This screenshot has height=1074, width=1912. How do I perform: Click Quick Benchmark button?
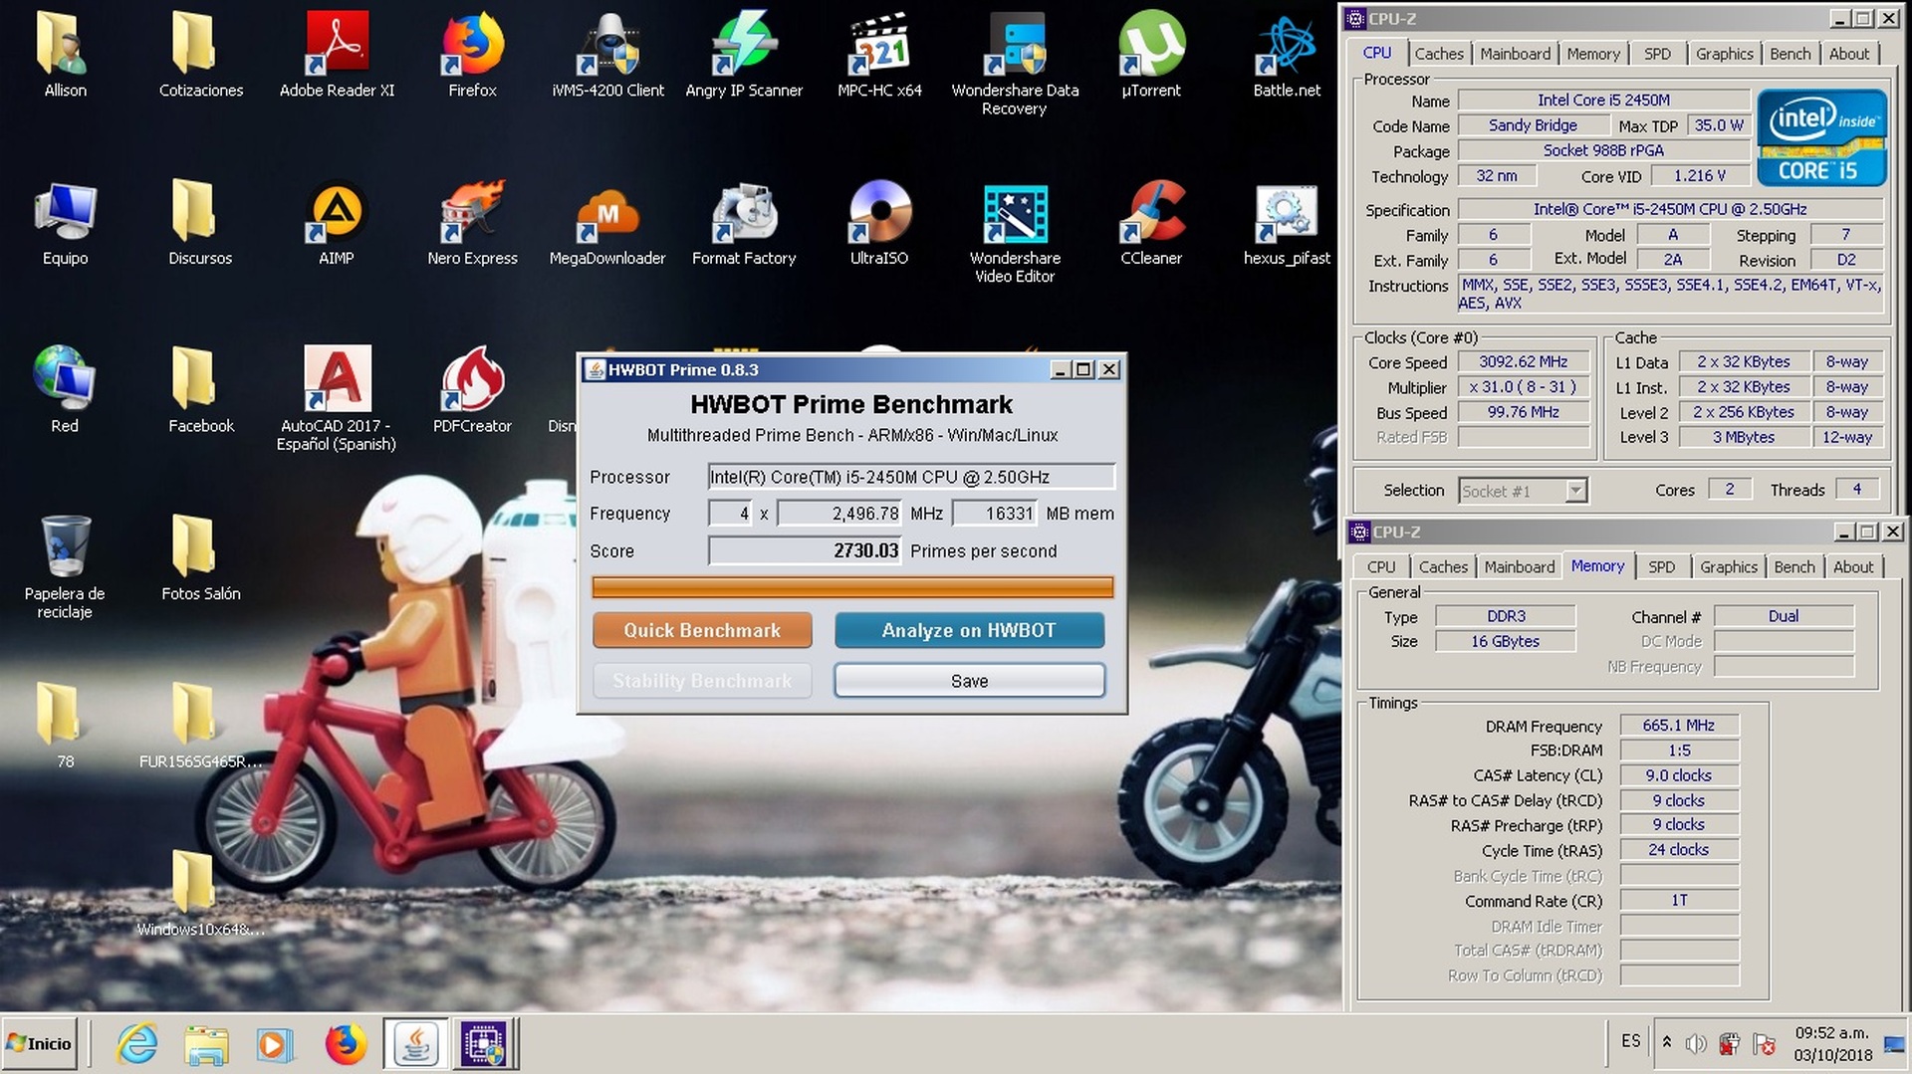click(702, 630)
